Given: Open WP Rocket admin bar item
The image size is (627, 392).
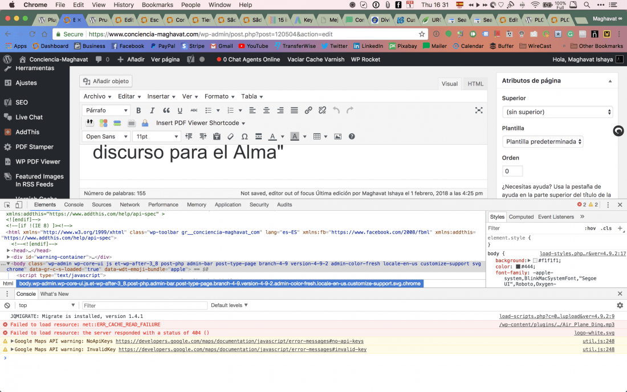Looking at the screenshot, I should coord(365,59).
